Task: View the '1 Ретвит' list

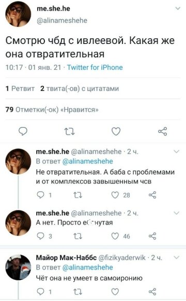Action: (x=20, y=88)
